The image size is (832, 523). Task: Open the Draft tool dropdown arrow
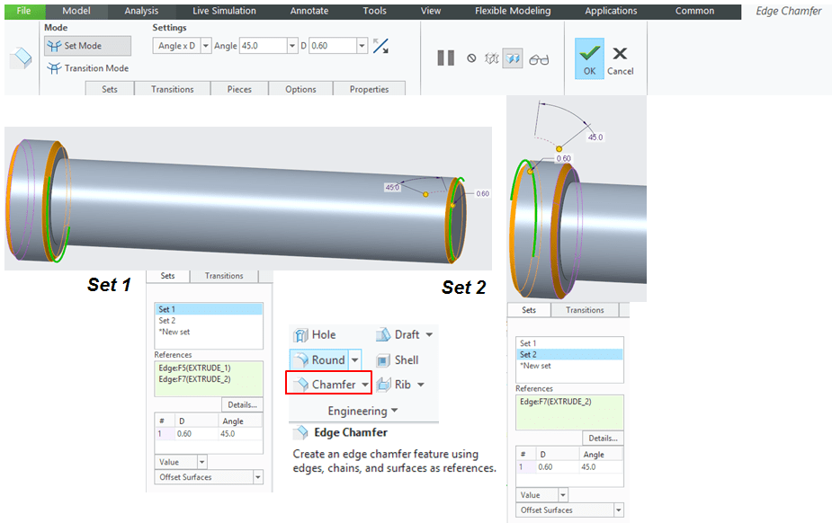(428, 335)
